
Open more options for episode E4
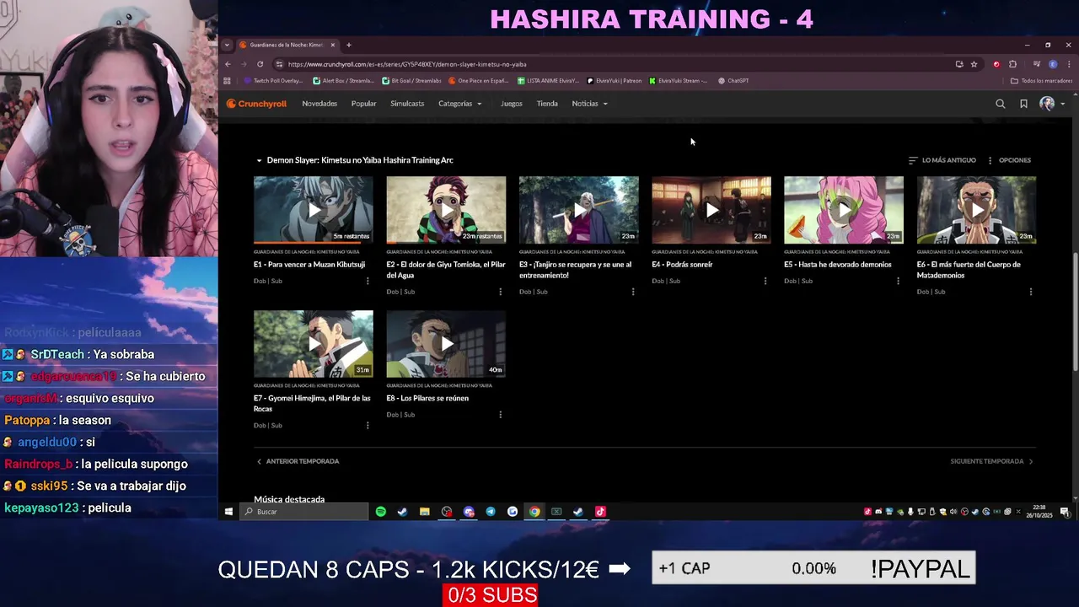(x=765, y=281)
